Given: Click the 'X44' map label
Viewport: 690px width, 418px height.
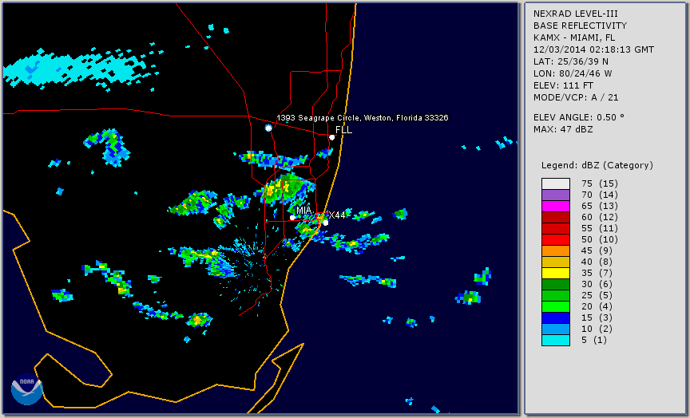Looking at the screenshot, I should pyautogui.click(x=337, y=215).
